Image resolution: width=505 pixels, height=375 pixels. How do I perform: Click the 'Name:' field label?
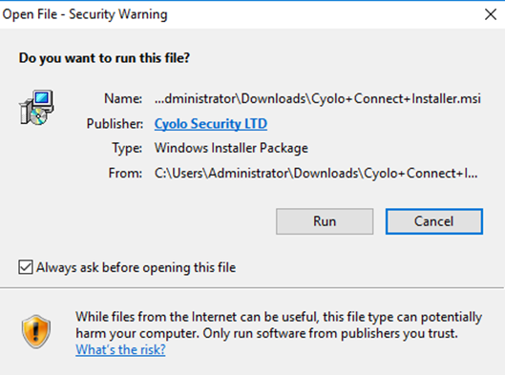point(123,99)
